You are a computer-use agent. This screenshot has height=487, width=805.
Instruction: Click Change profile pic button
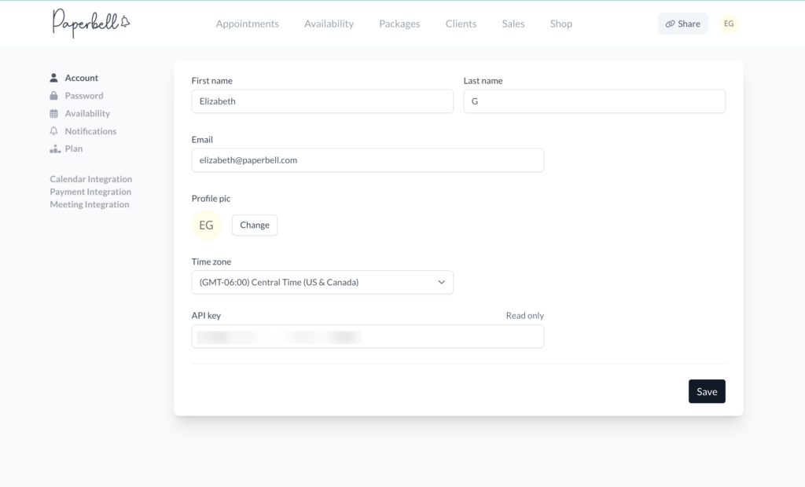pos(255,225)
